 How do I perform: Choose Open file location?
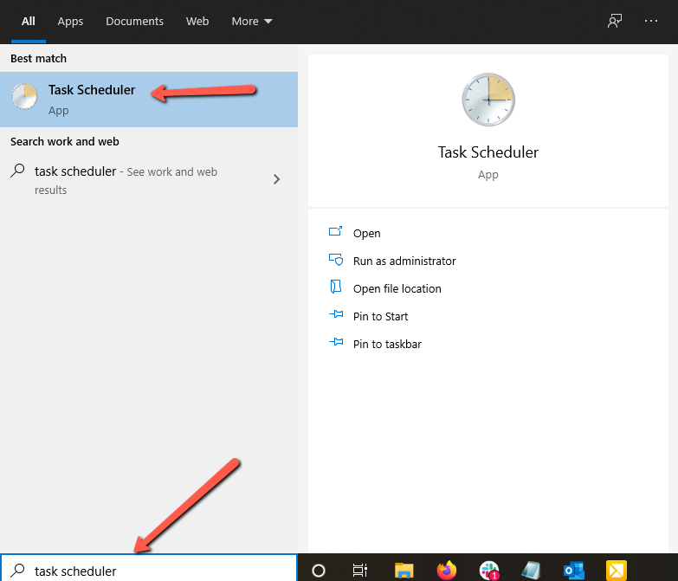397,288
